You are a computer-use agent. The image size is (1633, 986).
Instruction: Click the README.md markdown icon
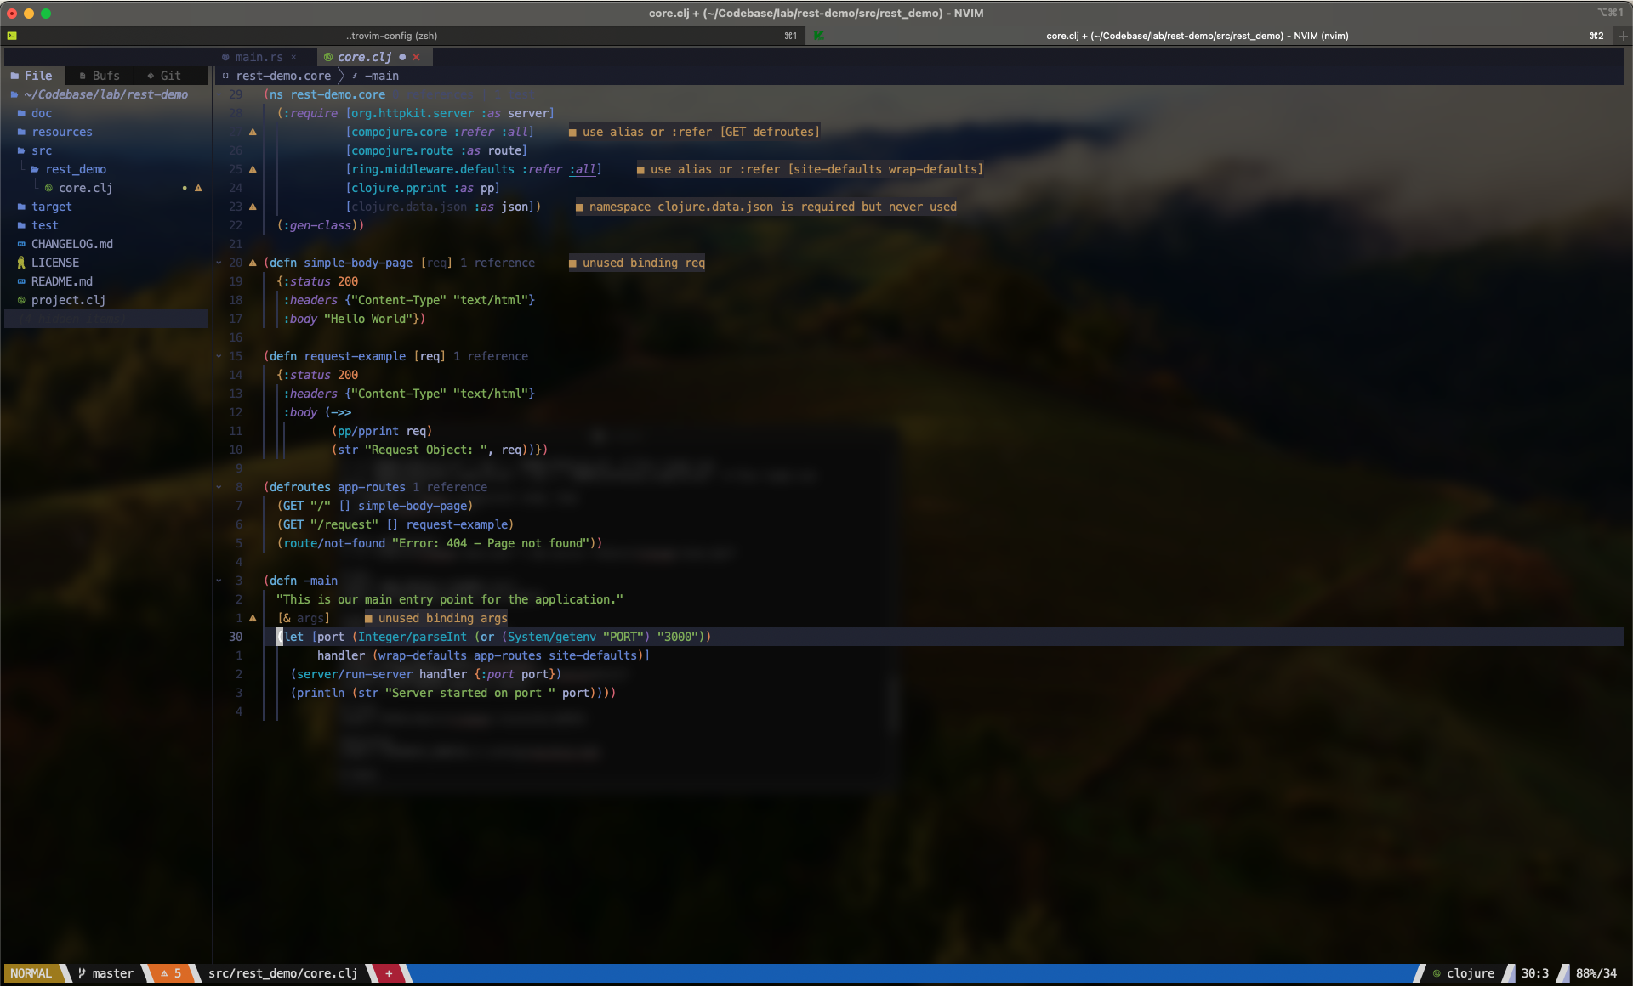[21, 281]
